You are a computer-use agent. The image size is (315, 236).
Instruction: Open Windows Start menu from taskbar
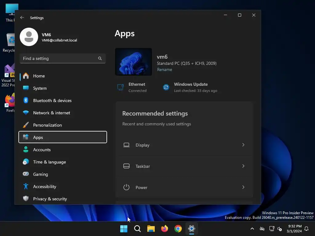click(x=124, y=229)
